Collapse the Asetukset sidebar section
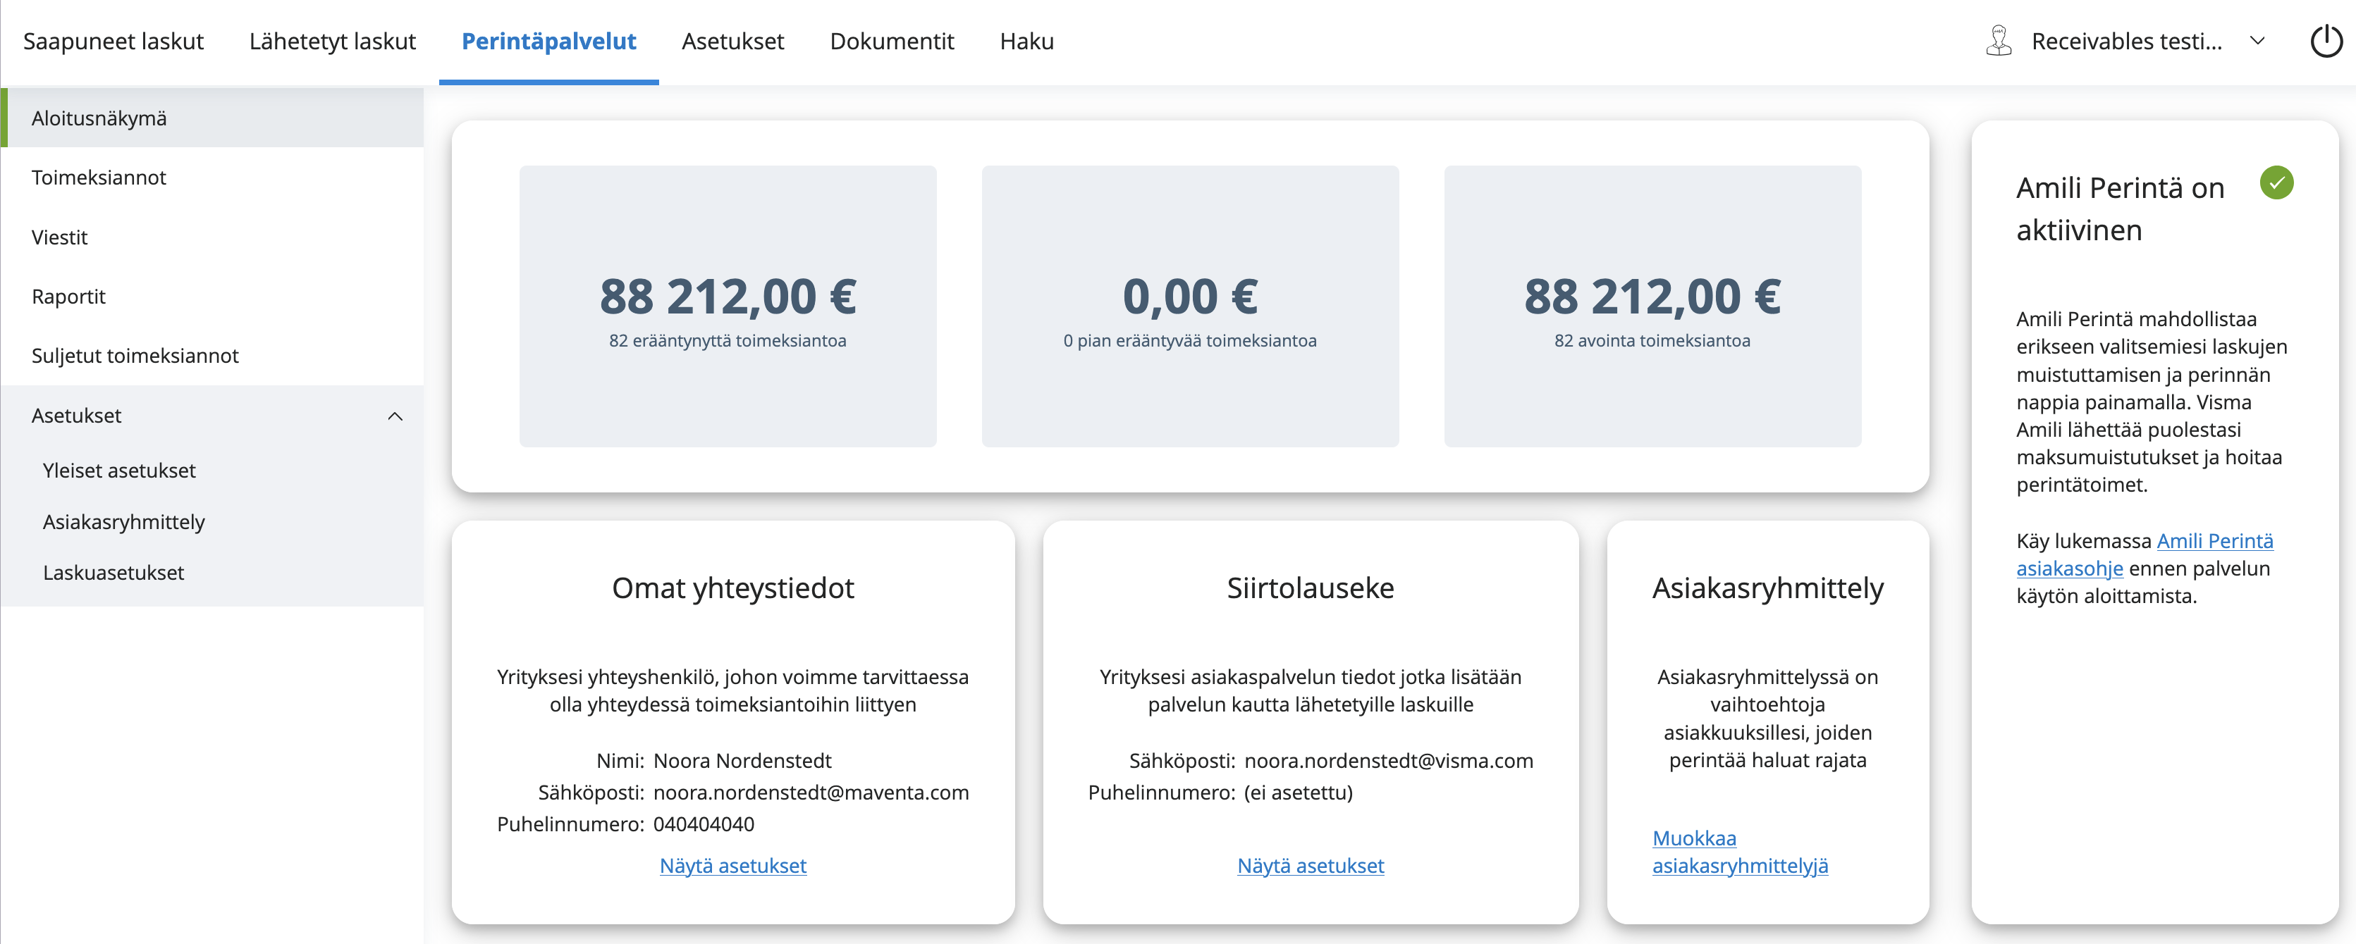The image size is (2356, 944). click(394, 416)
